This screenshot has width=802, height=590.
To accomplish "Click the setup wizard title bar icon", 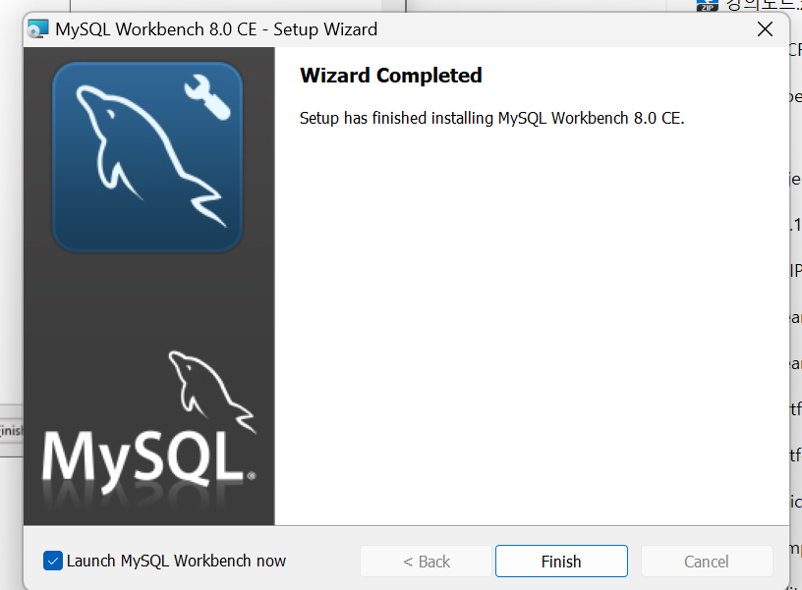I will pos(38,28).
